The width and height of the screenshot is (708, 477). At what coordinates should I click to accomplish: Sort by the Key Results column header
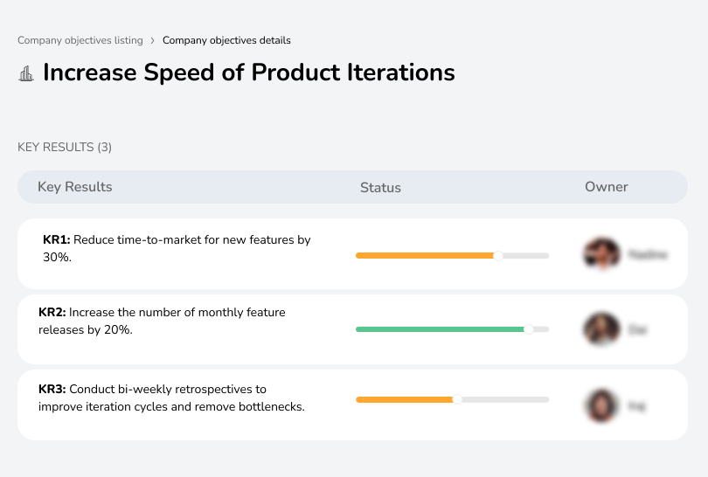(75, 187)
